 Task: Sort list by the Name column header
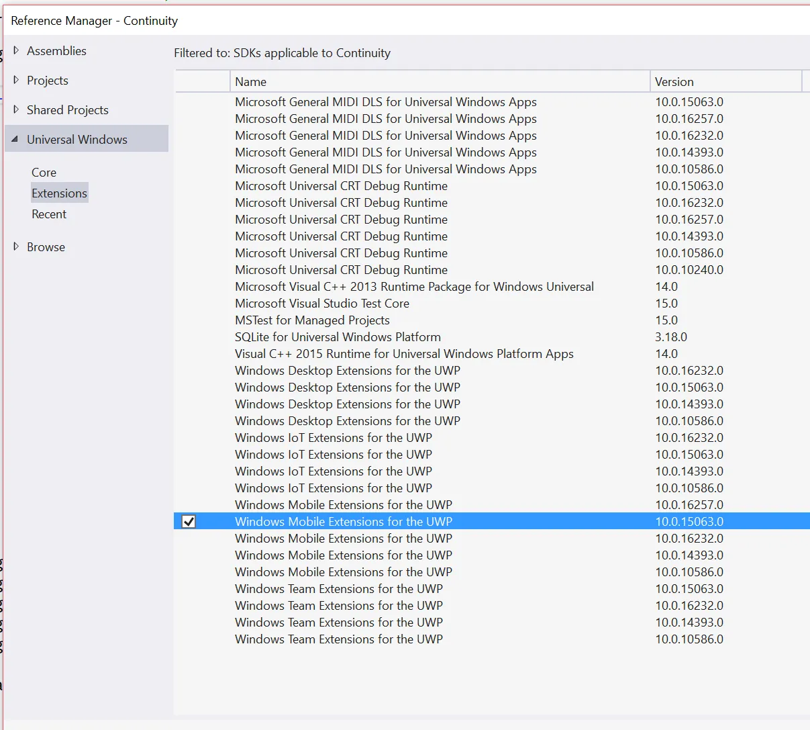pos(440,81)
